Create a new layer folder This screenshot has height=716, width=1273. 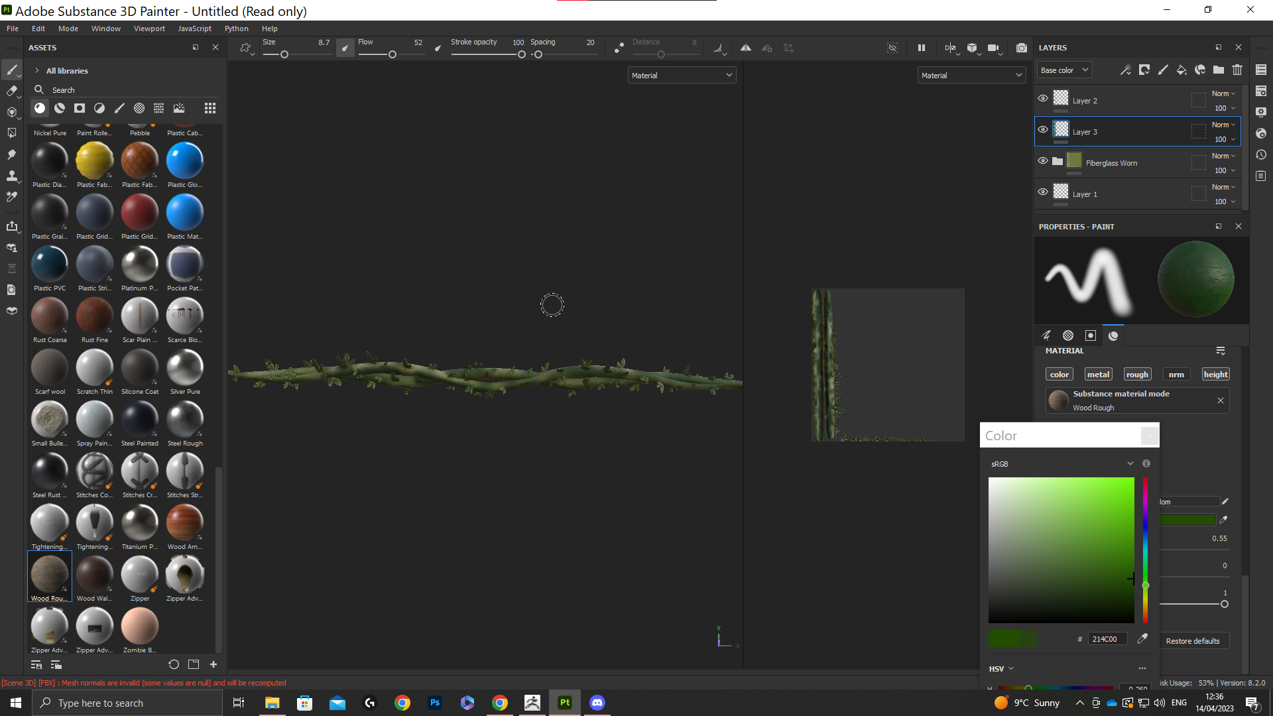click(x=1219, y=70)
